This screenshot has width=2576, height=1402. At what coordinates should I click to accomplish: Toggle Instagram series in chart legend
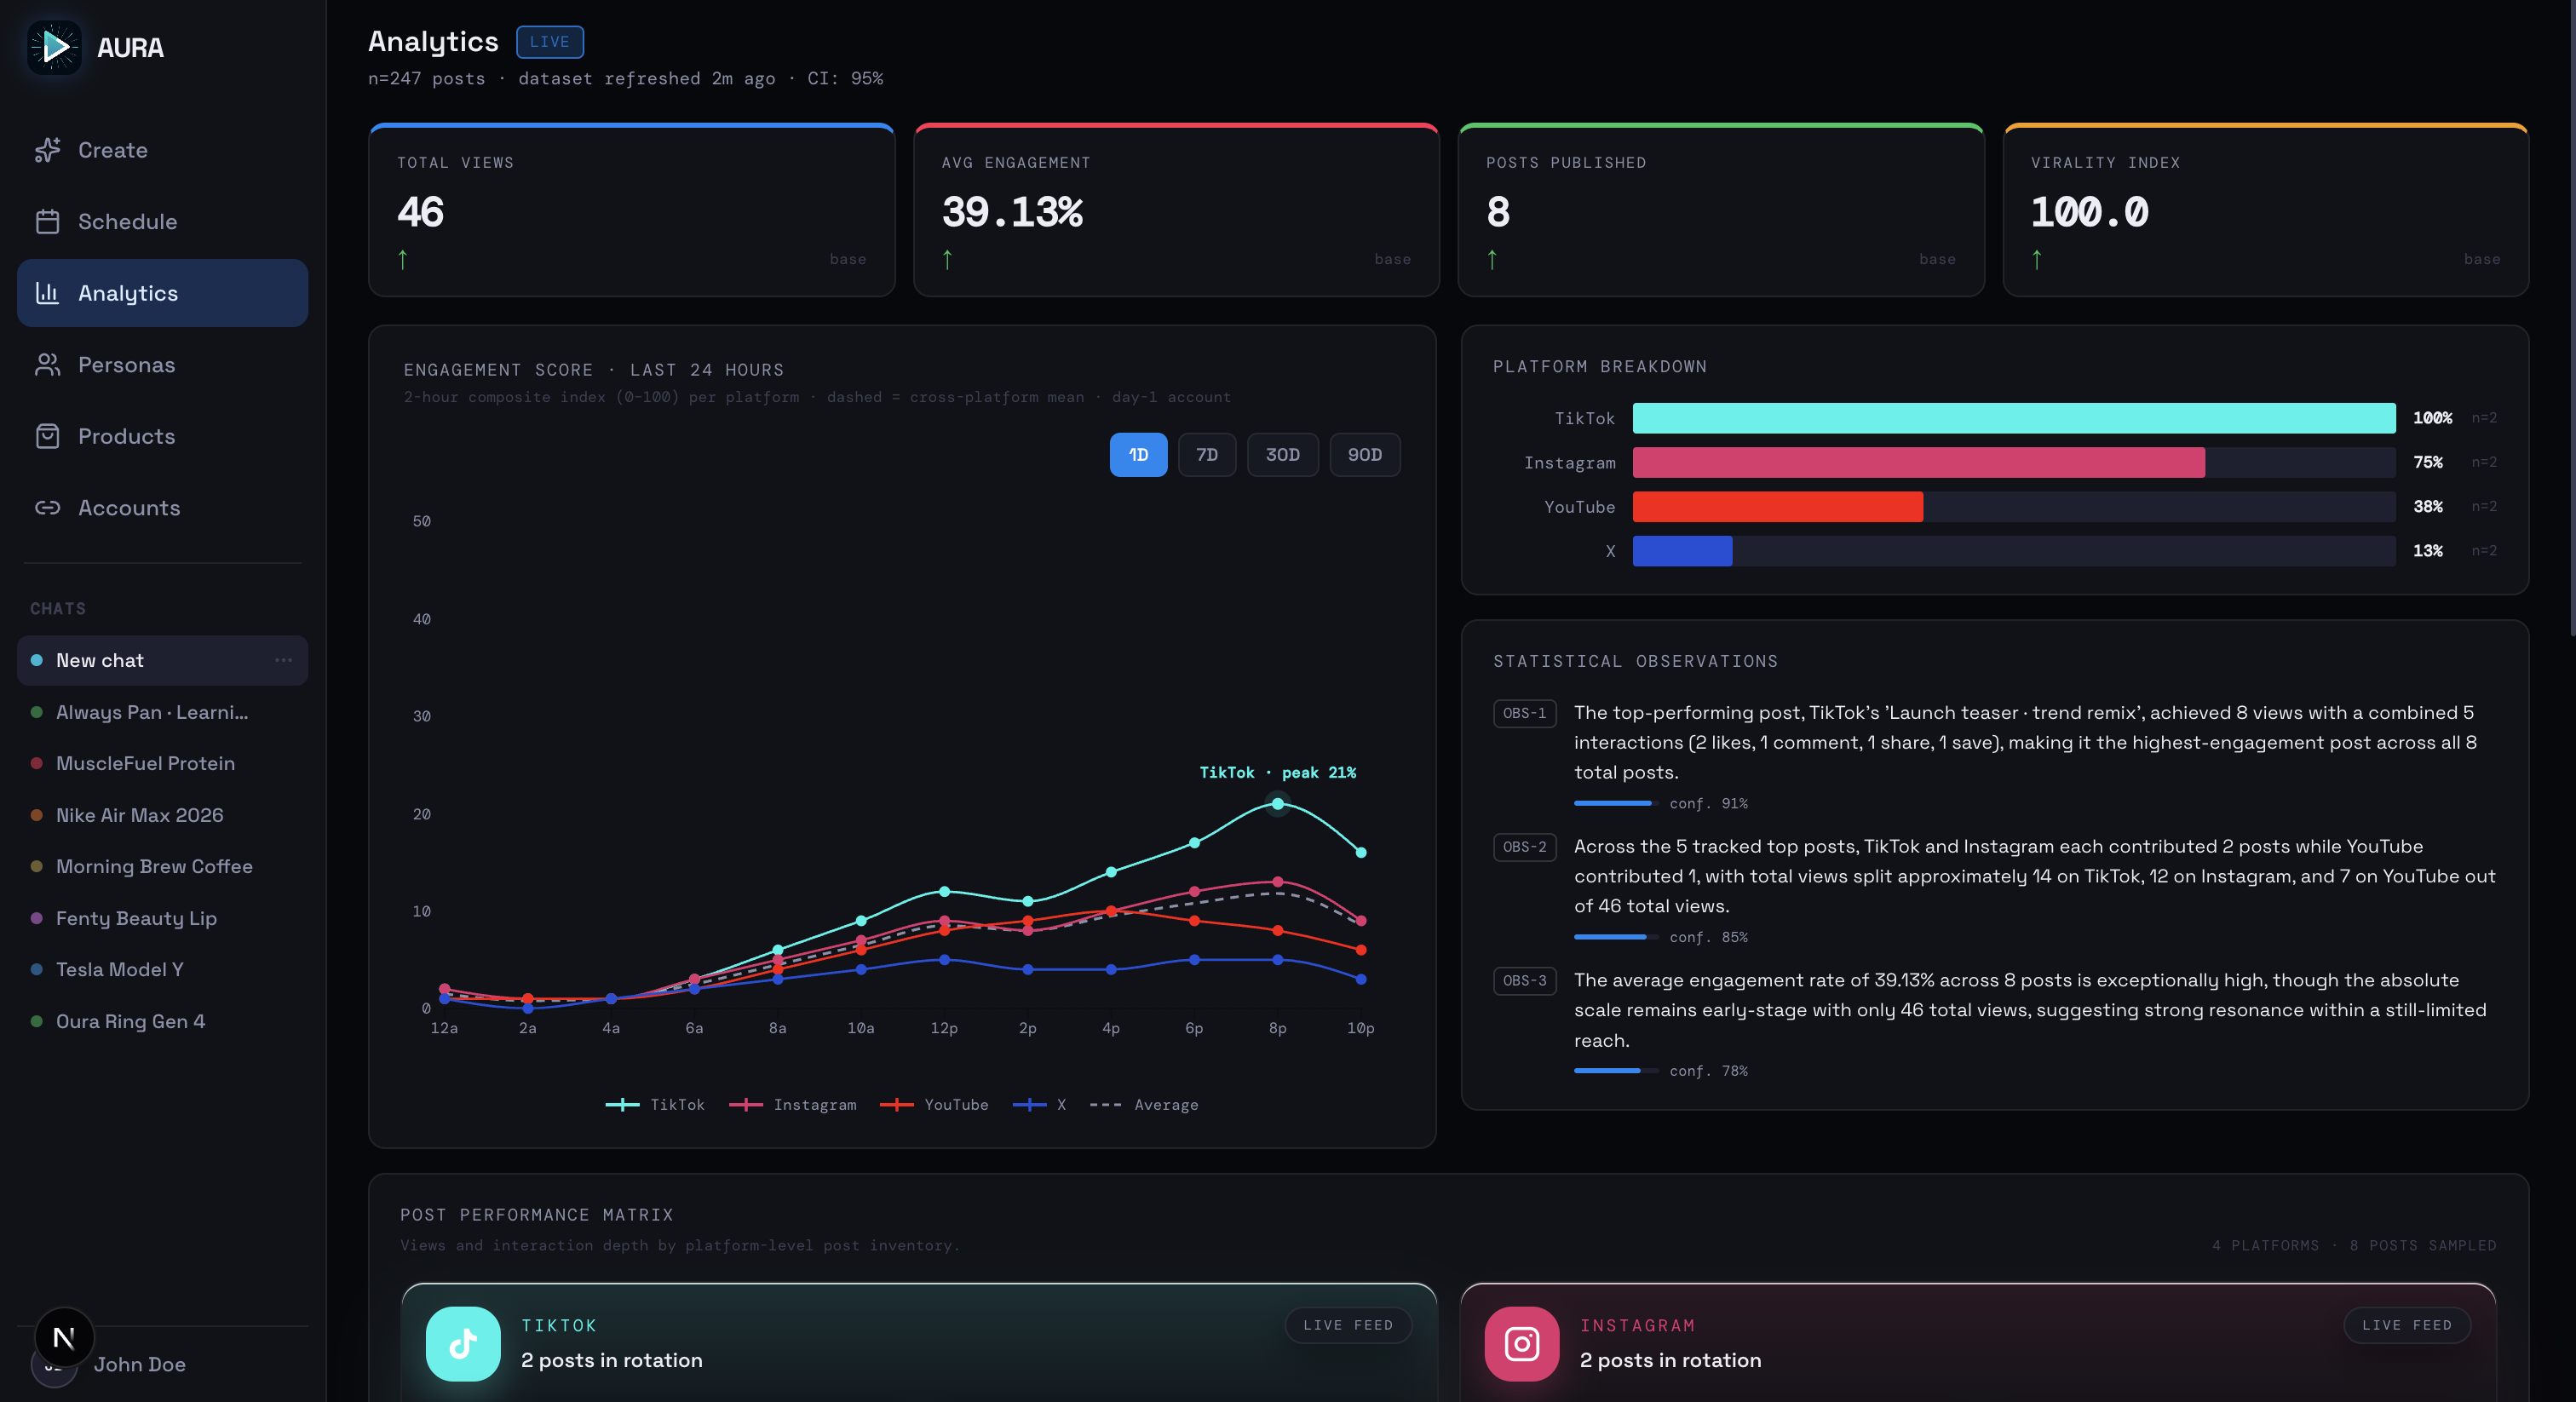[x=793, y=1104]
